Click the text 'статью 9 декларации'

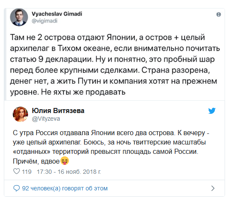tap(51, 59)
